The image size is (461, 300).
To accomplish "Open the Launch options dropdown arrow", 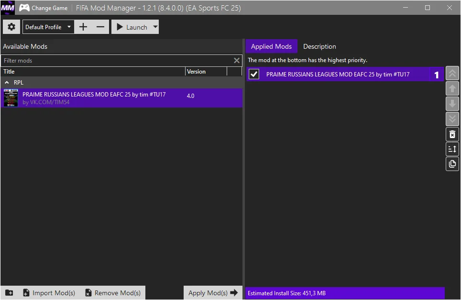I will click(x=155, y=27).
